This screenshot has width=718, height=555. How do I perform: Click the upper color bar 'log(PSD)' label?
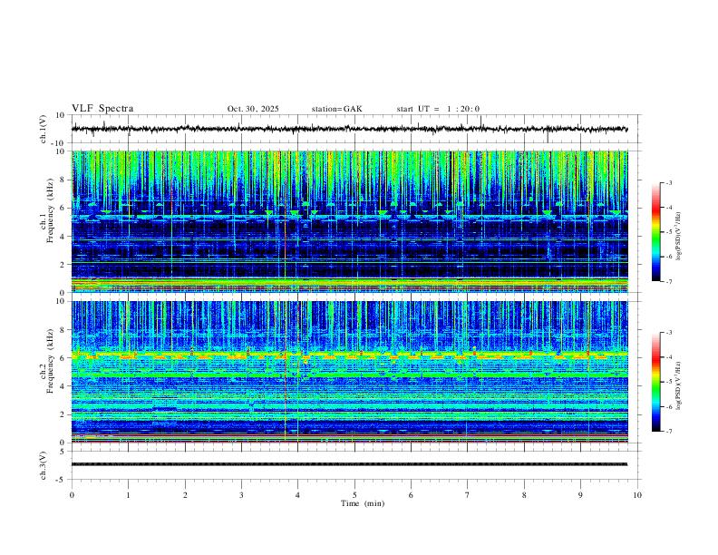(x=678, y=236)
